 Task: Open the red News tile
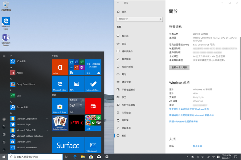tap(93, 106)
